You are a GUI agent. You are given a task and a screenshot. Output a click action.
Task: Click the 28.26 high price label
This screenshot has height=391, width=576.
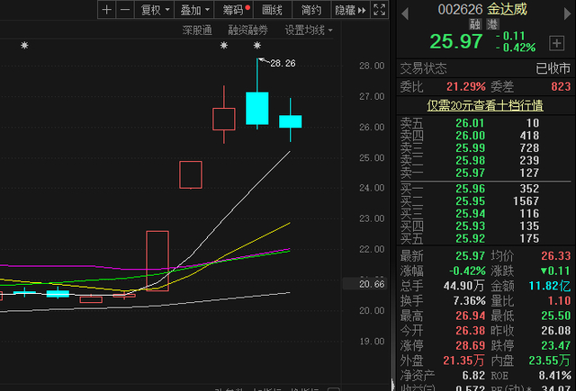283,63
